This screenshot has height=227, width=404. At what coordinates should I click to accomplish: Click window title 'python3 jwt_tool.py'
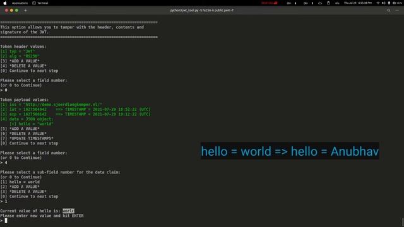tap(202, 10)
